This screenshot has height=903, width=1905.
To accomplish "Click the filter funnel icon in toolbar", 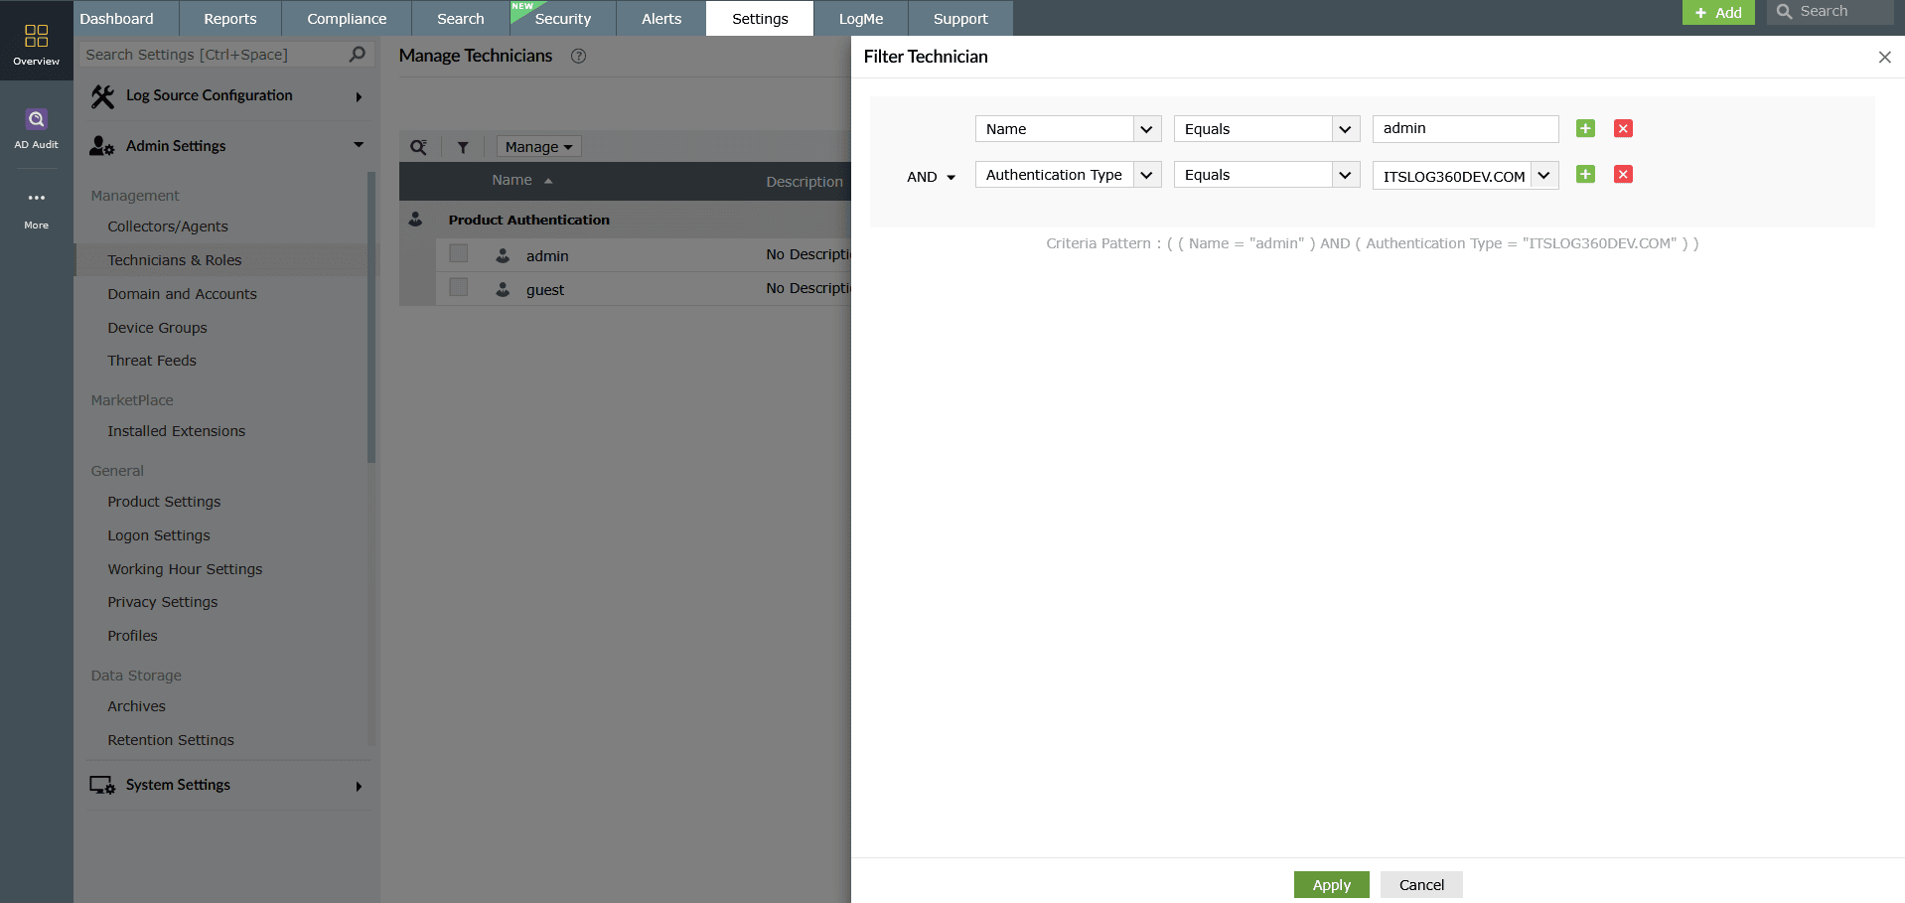I will point(463,147).
